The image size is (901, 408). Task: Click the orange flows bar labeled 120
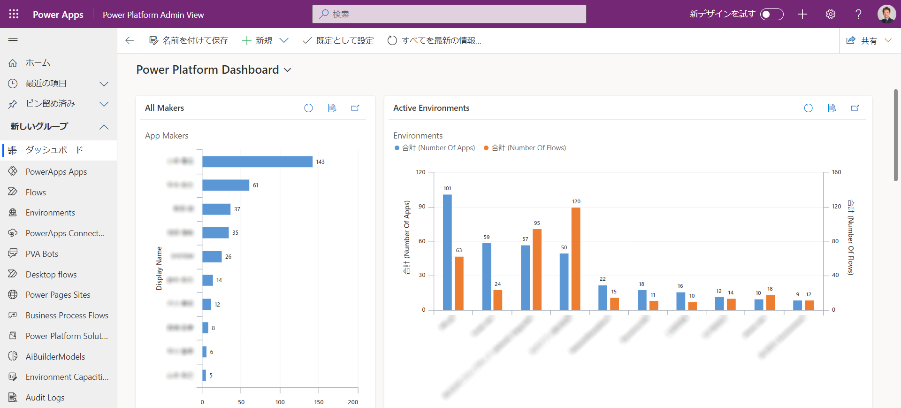pos(576,259)
